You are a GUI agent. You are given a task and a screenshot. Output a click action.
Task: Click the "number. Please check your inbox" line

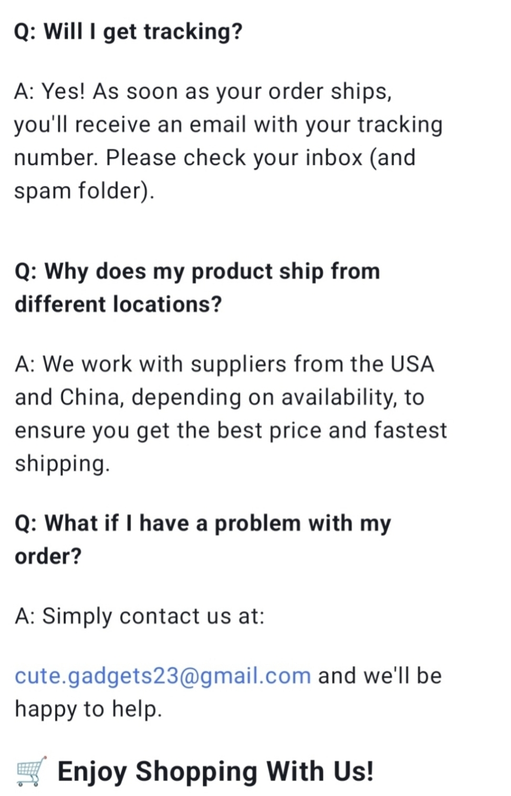(214, 158)
